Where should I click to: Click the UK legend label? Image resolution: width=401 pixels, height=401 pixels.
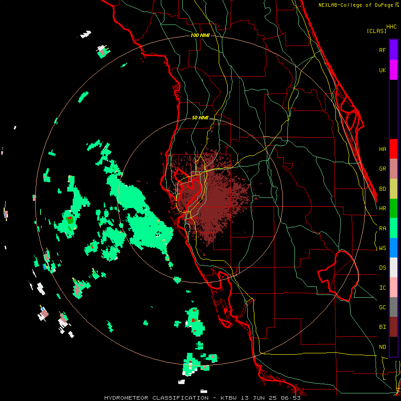[x=382, y=70]
